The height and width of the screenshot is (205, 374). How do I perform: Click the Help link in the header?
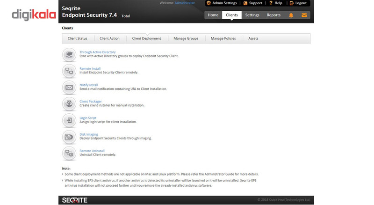tap(276, 3)
